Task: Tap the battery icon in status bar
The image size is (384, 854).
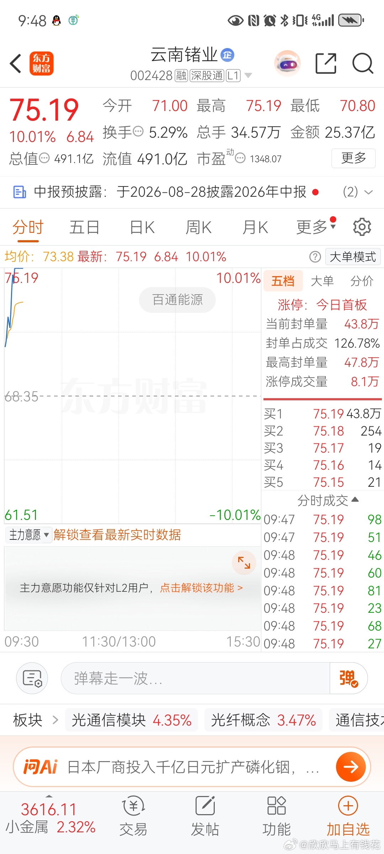Action: coord(351,20)
